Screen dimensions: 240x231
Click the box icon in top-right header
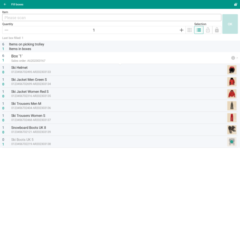pos(235,4)
